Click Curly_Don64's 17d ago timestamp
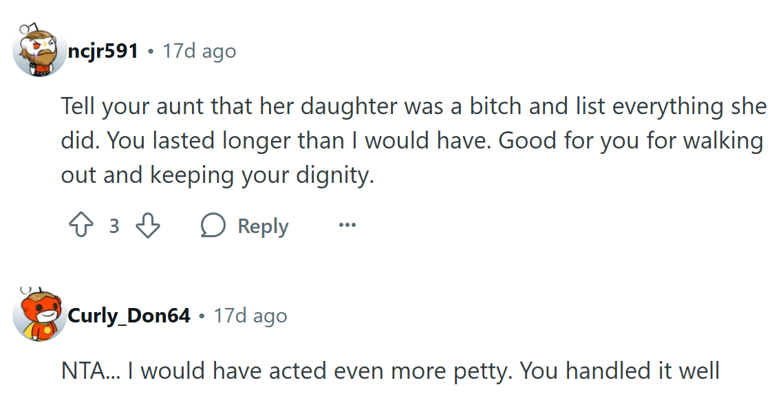The height and width of the screenshot is (396, 783). 250,316
